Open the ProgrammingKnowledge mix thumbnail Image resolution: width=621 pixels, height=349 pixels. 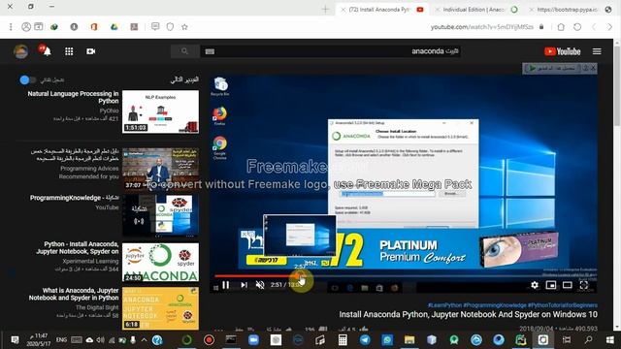pos(160,215)
